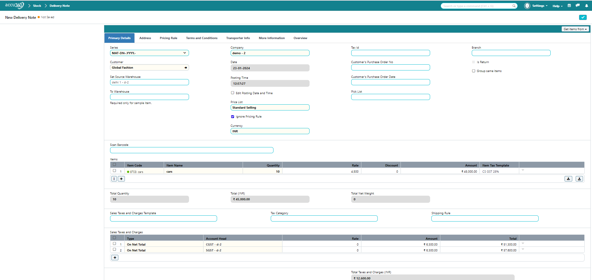Open Customer link arrow for Global Fashion
This screenshot has height=280, width=592.
pyautogui.click(x=186, y=68)
